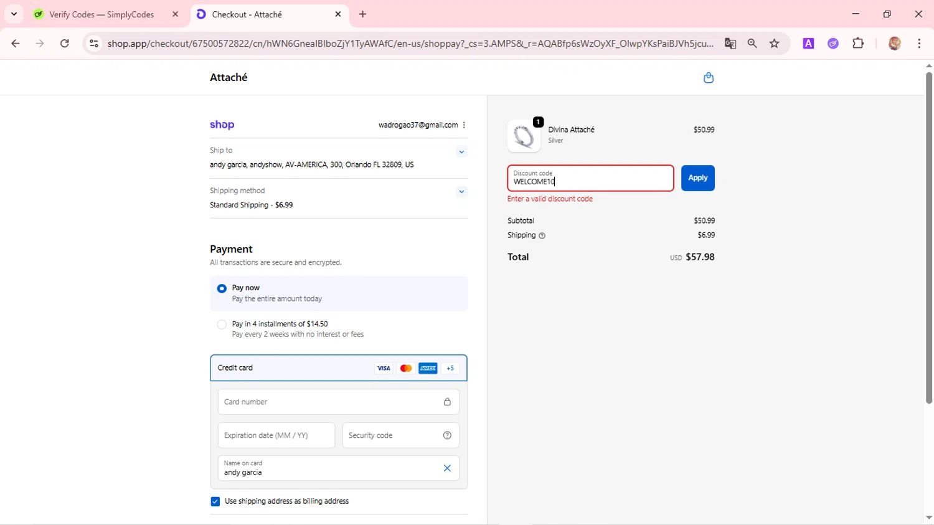Click the page vertical scrollbar
934x525 pixels.
click(928, 237)
